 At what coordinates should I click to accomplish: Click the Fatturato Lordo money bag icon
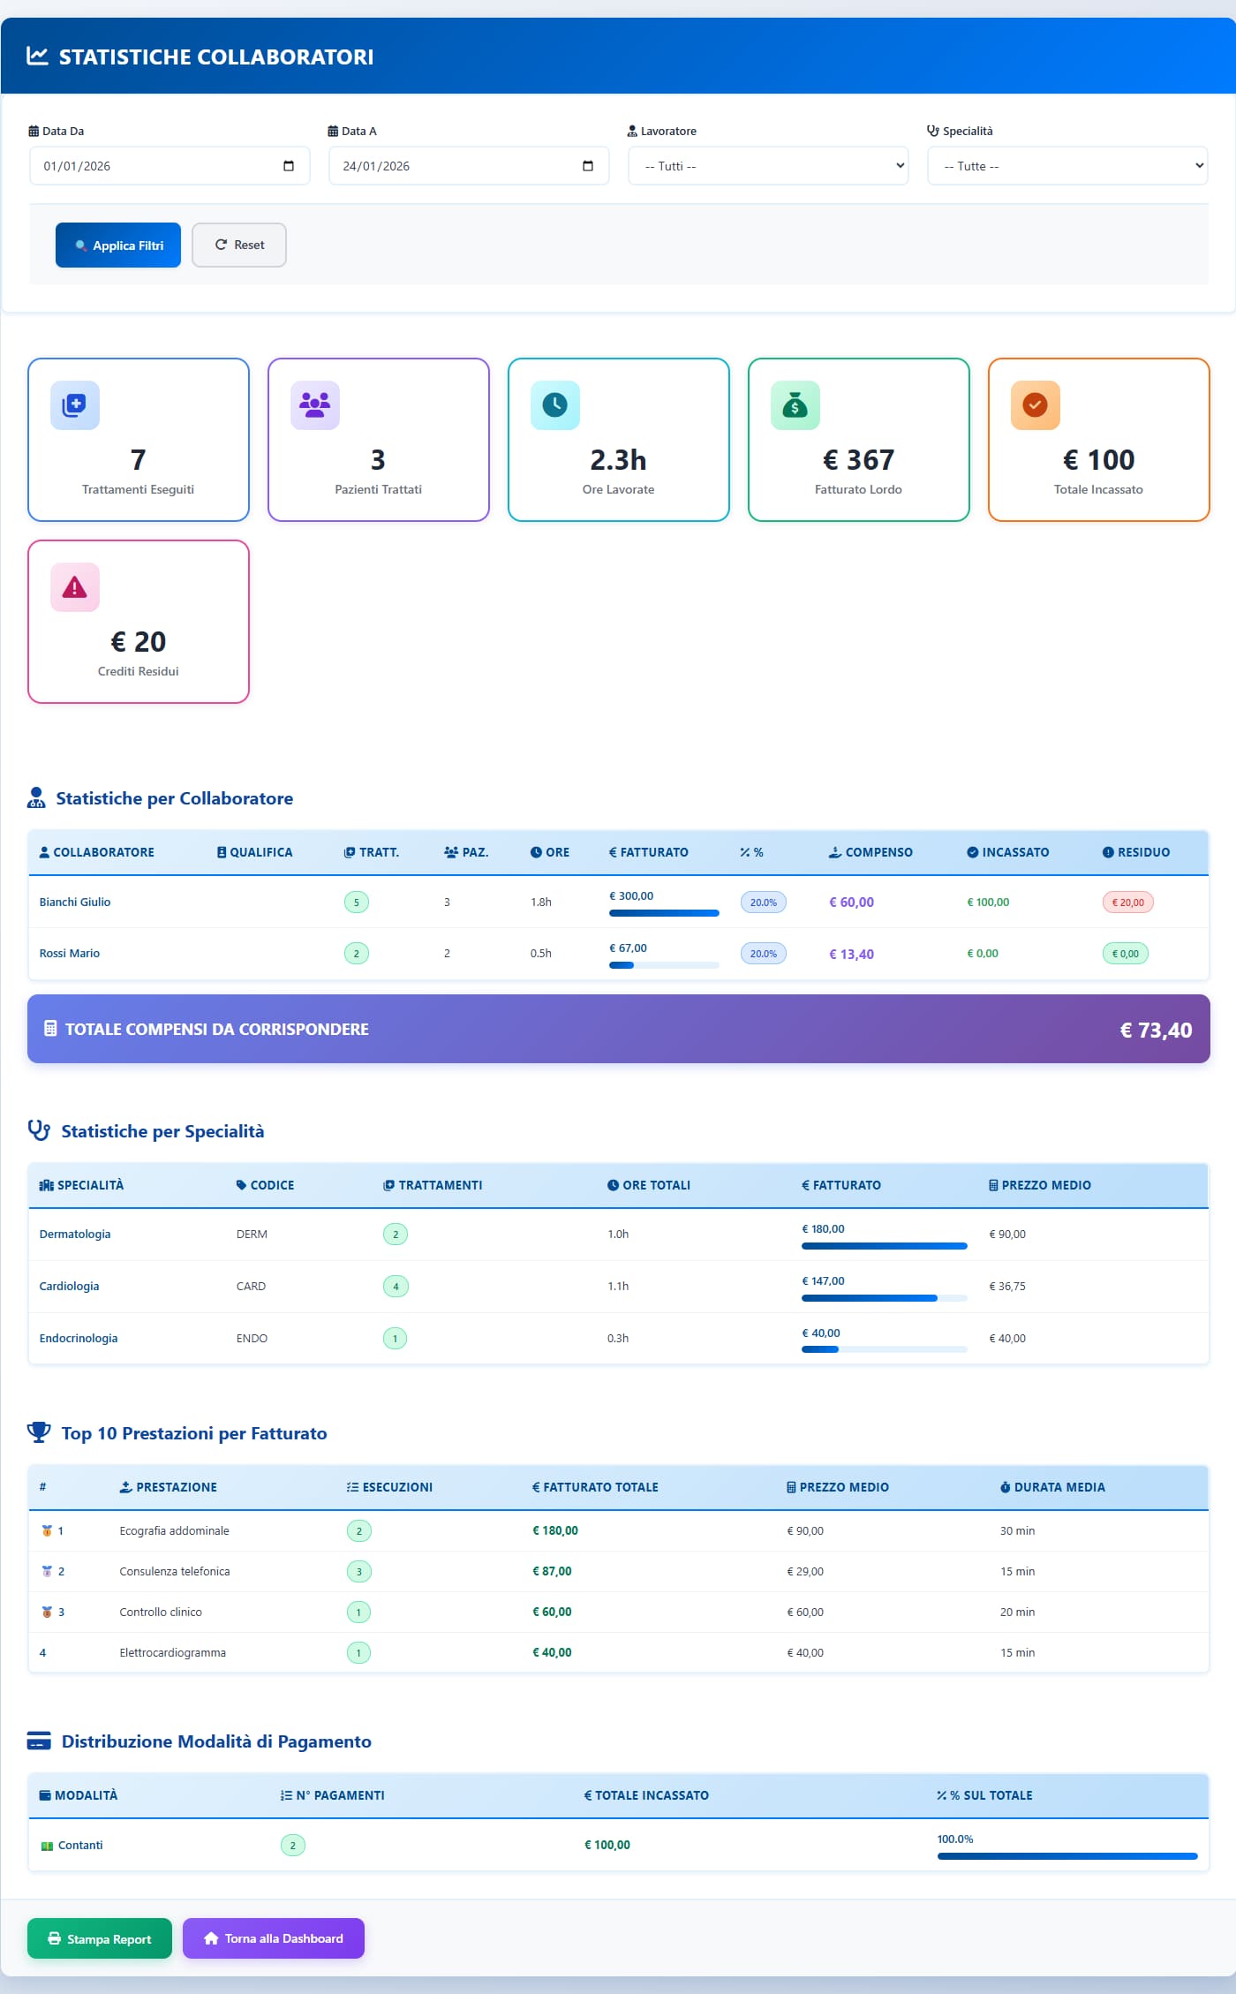pos(795,405)
